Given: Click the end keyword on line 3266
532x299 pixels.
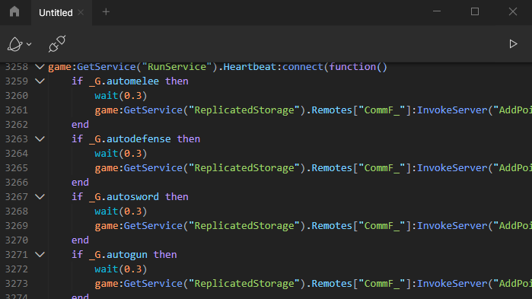Looking at the screenshot, I should [x=80, y=183].
